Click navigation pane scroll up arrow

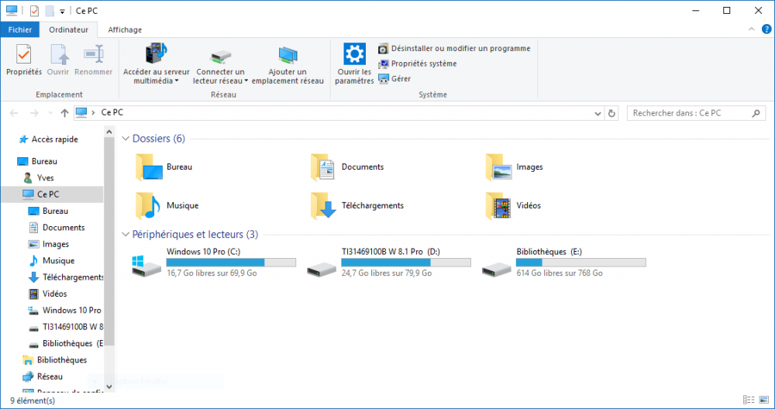pos(109,132)
